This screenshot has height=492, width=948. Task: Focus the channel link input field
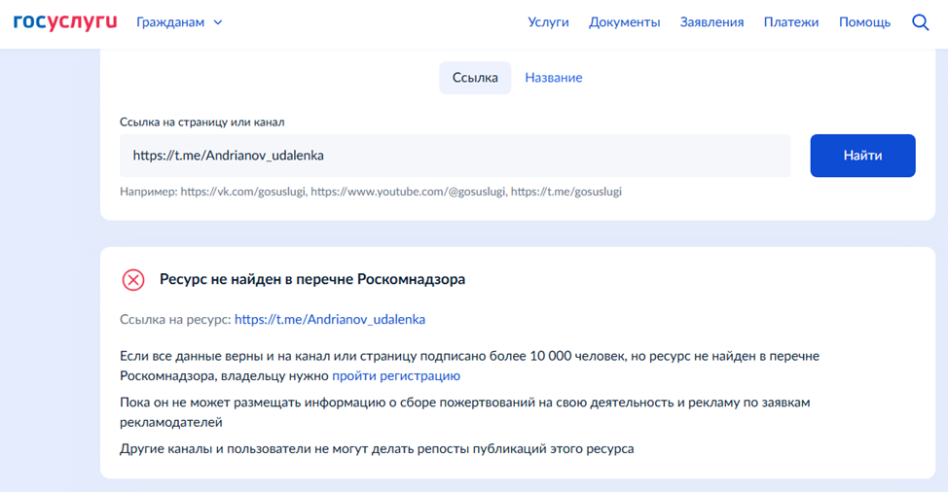click(x=456, y=156)
